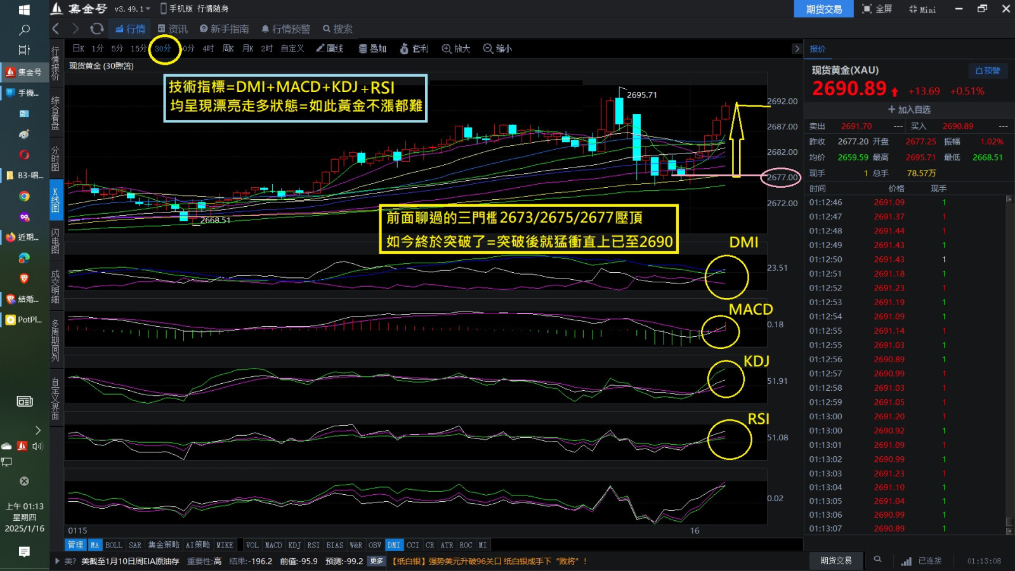Open the version v3.49.1 dropdown
This screenshot has height=571, width=1015.
click(132, 9)
